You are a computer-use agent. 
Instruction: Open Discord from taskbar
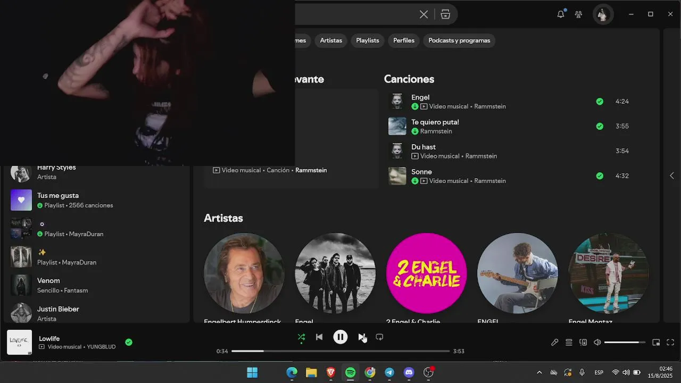coord(409,373)
